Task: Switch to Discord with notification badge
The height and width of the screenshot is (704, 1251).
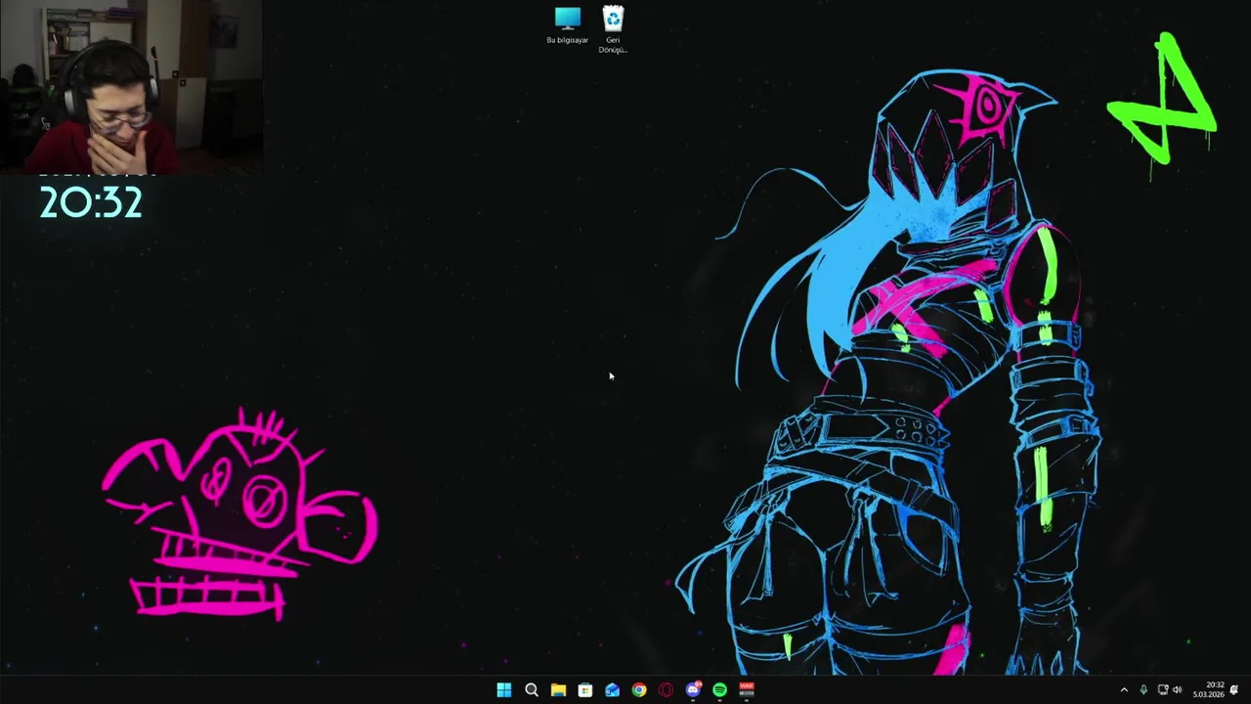Action: click(x=693, y=690)
